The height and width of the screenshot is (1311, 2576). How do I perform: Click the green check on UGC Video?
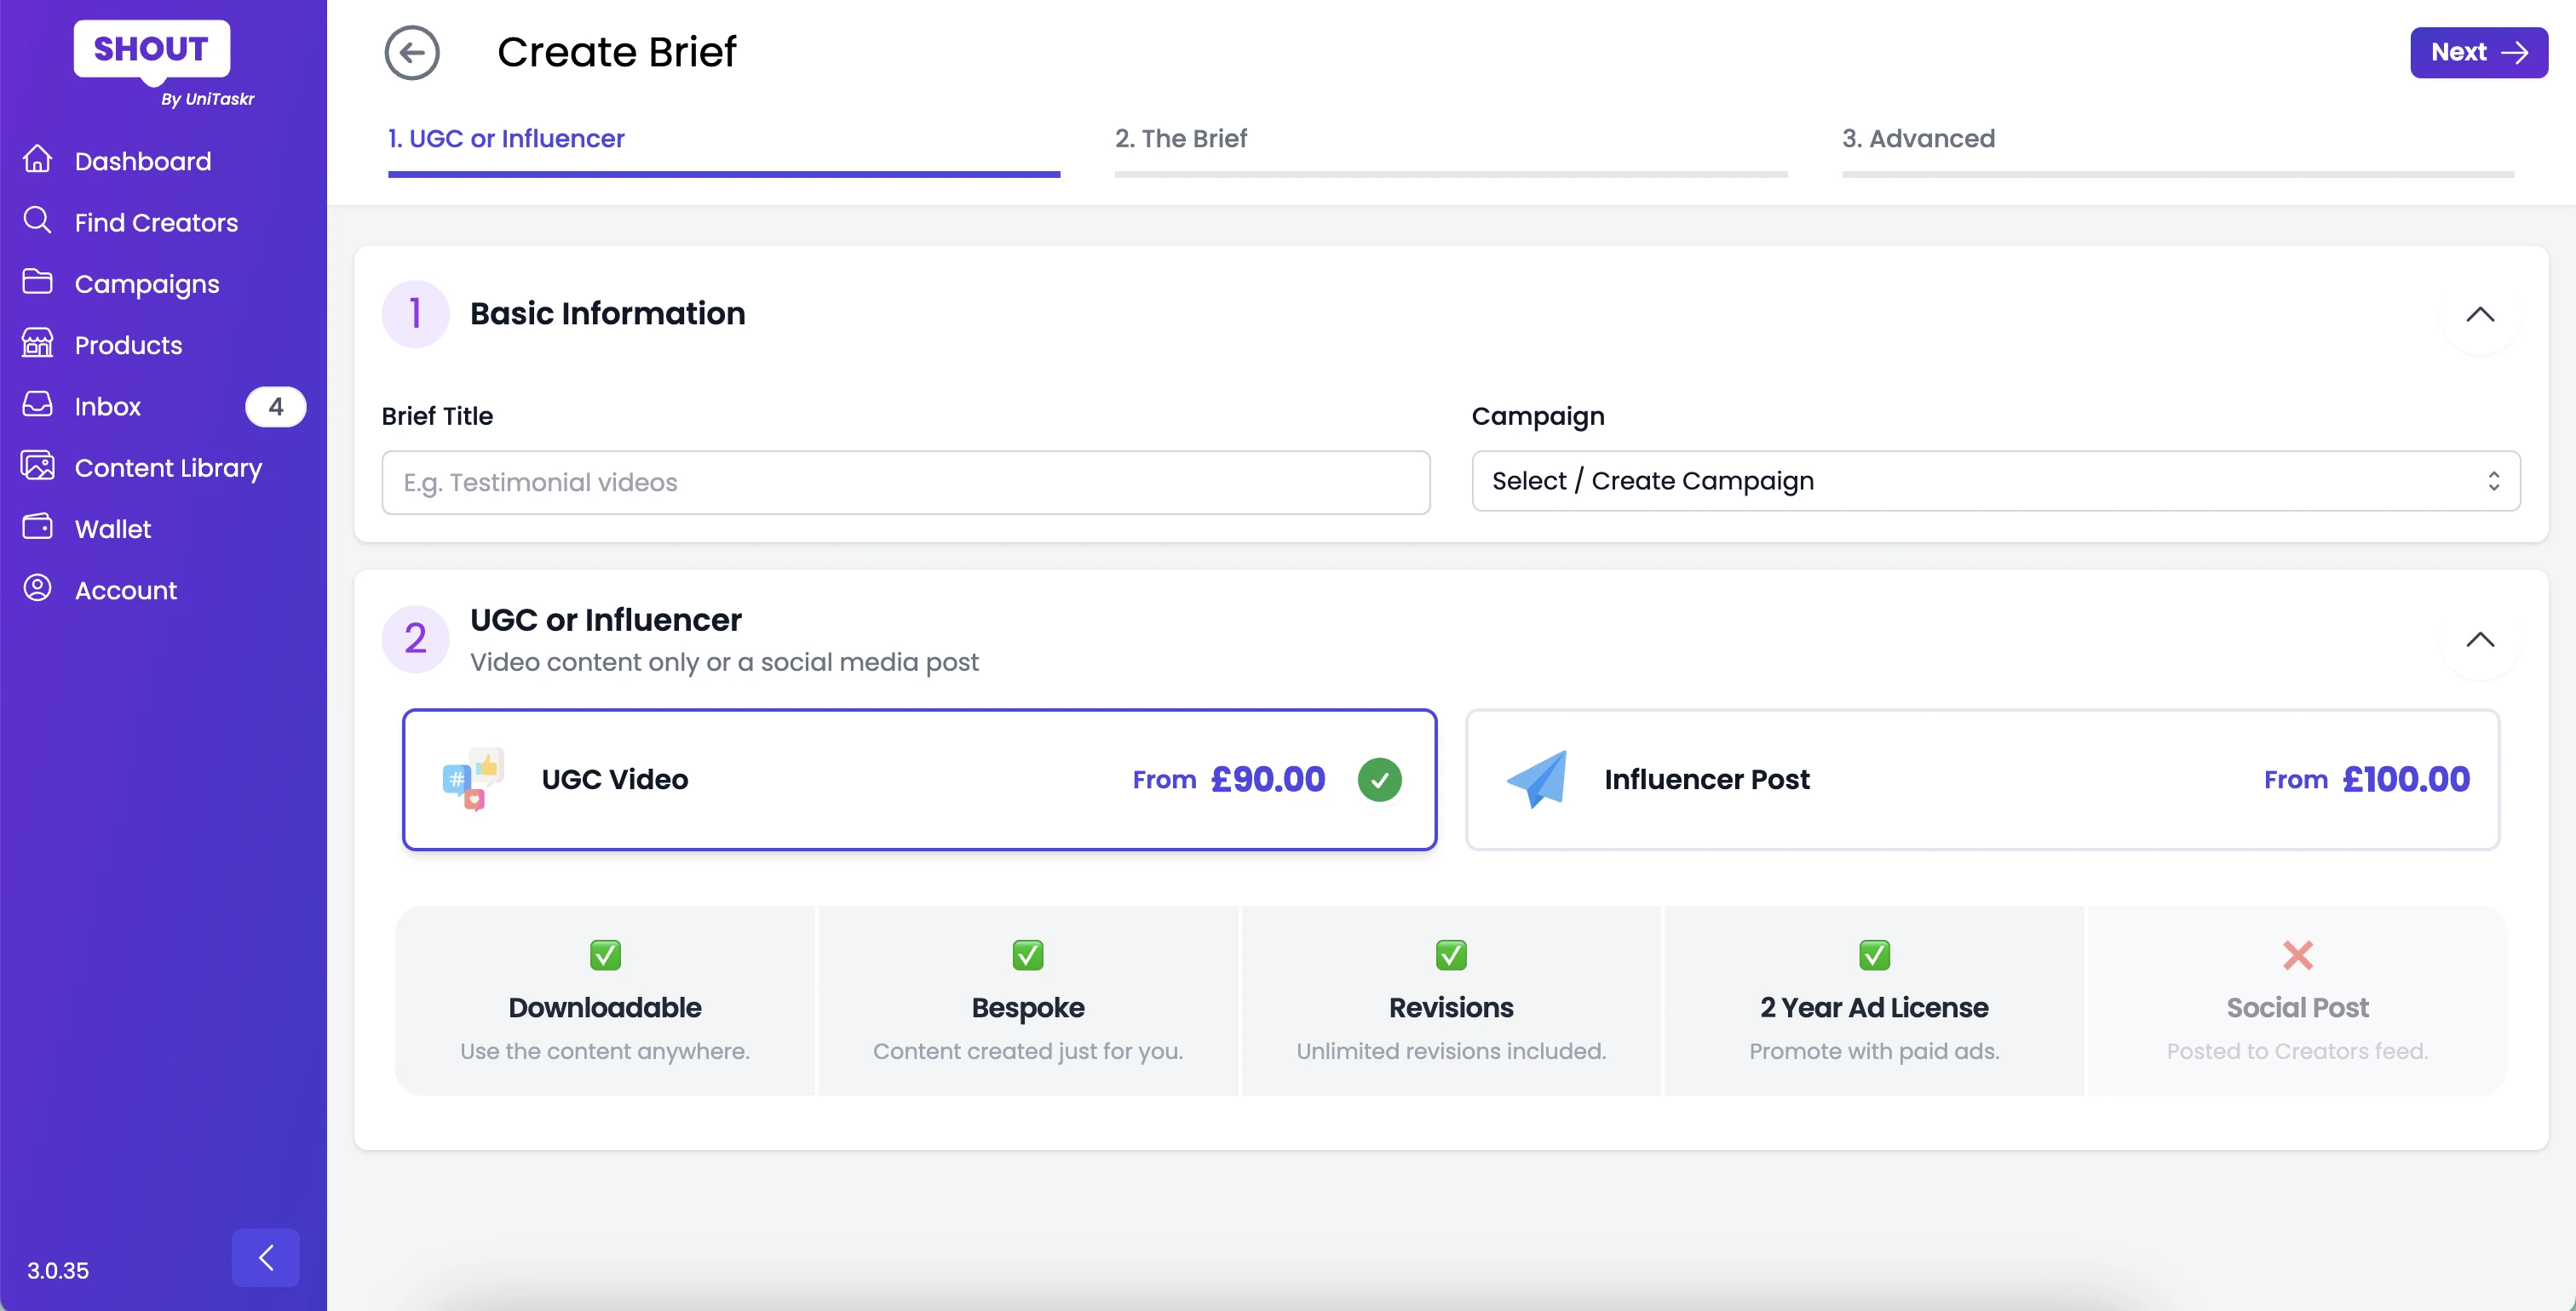coord(1379,780)
